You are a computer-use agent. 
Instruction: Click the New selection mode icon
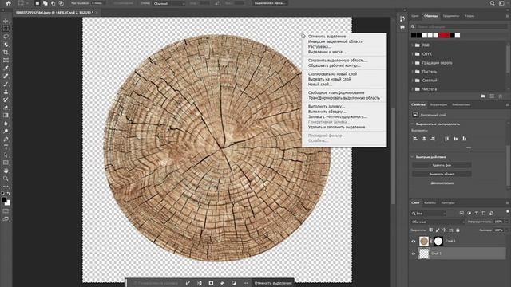coord(38,3)
